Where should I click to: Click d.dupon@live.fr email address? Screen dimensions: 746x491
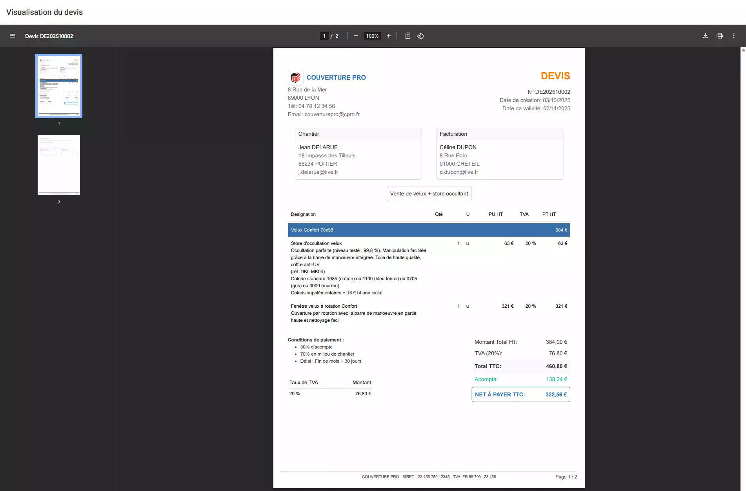click(459, 172)
